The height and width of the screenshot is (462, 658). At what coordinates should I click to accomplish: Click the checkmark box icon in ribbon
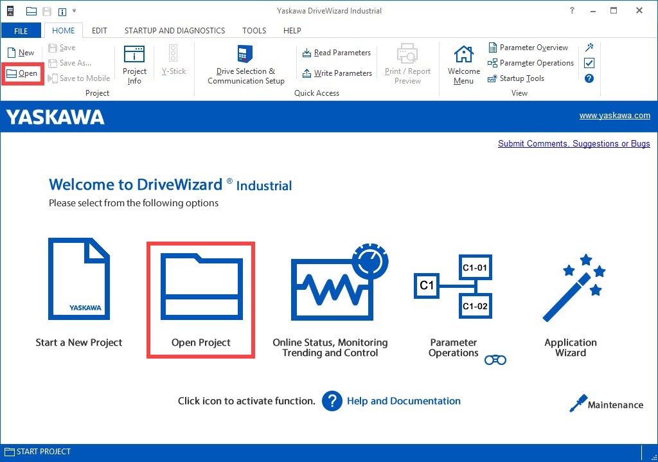[589, 63]
